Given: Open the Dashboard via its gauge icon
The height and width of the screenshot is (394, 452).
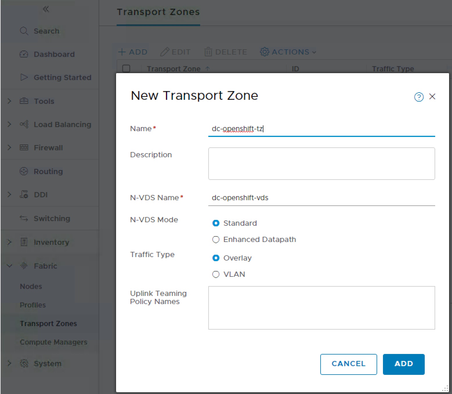Looking at the screenshot, I should [24, 54].
